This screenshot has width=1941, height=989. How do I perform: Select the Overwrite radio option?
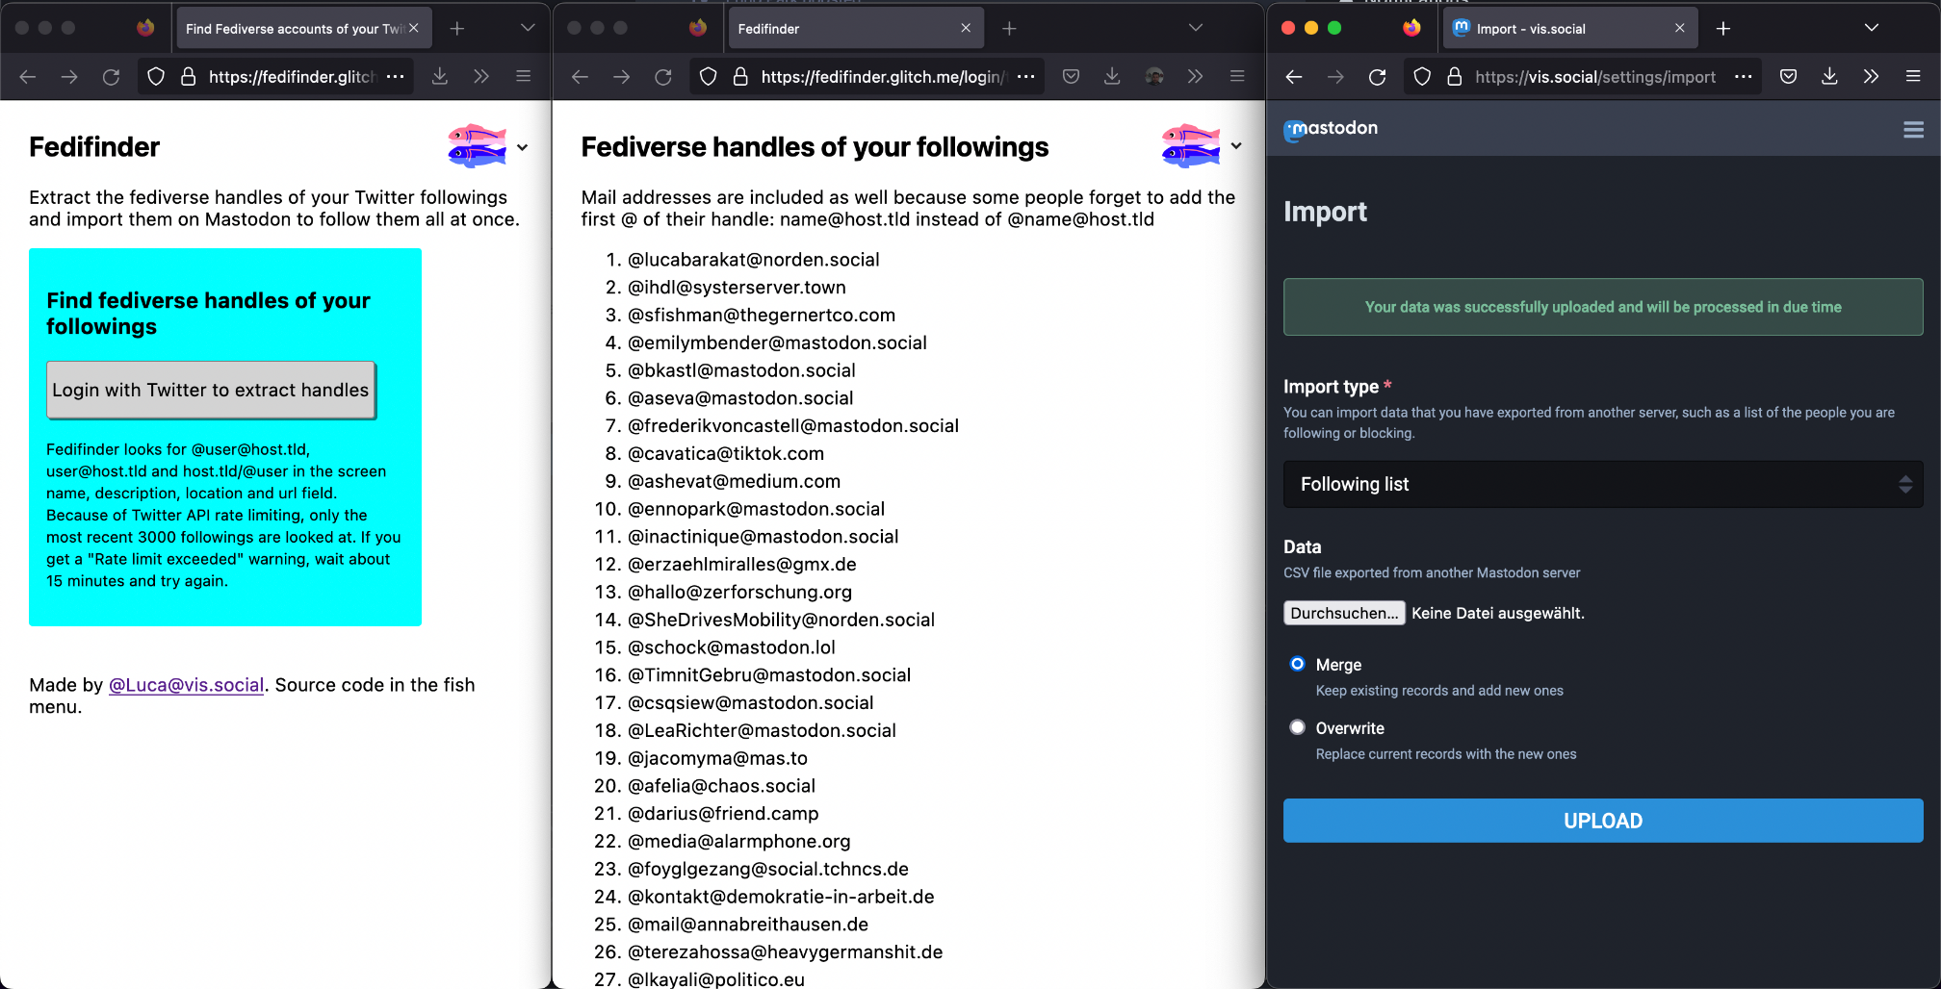tap(1298, 727)
